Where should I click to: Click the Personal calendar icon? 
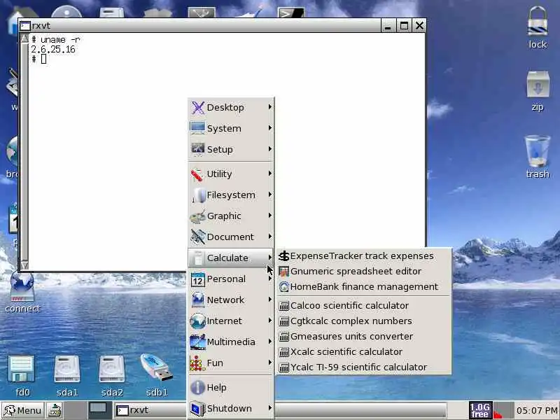point(198,279)
